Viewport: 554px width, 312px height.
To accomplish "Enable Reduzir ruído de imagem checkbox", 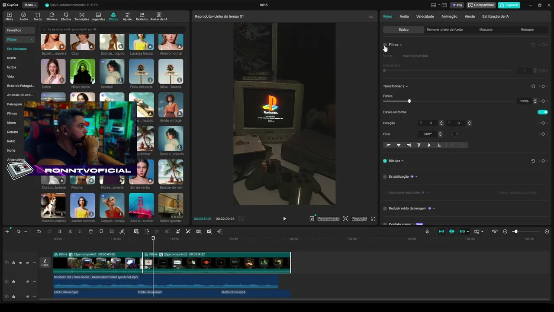I will tap(385, 208).
